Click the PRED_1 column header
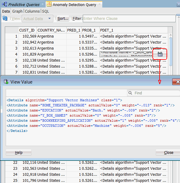This screenshot has height=183, width=180. 74,30
